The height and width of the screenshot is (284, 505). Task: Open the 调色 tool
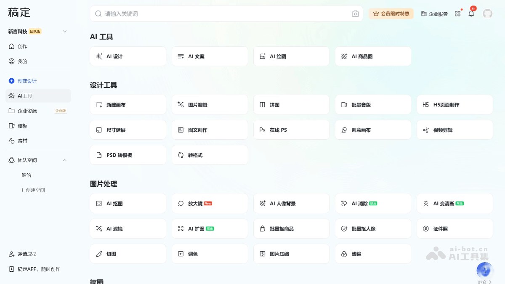point(210,254)
